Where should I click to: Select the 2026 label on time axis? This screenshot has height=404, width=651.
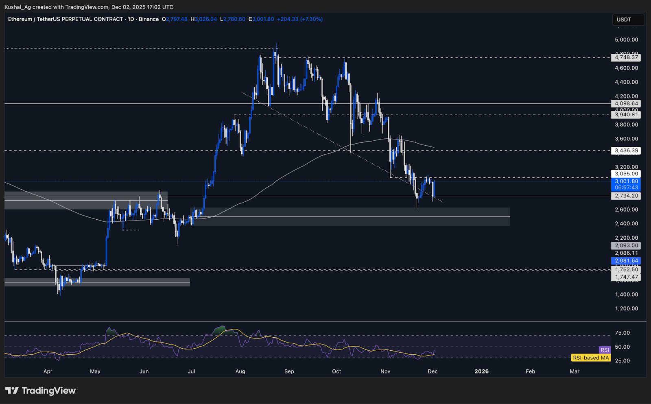(x=481, y=371)
